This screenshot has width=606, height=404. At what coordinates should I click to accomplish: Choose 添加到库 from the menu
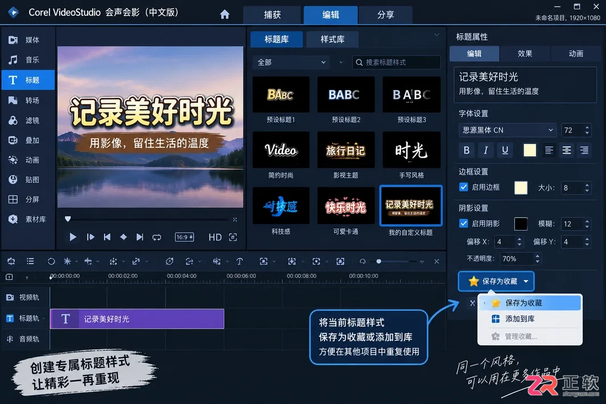(530, 319)
